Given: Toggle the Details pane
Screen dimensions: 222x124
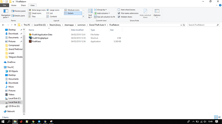Looking at the screenshot, I should pos(18,16).
